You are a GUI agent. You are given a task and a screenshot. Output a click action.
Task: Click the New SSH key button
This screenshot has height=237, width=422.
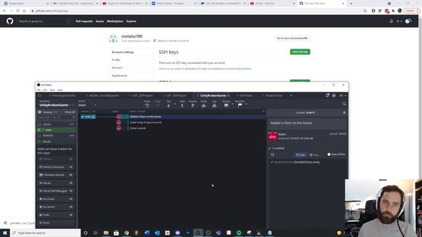300,52
